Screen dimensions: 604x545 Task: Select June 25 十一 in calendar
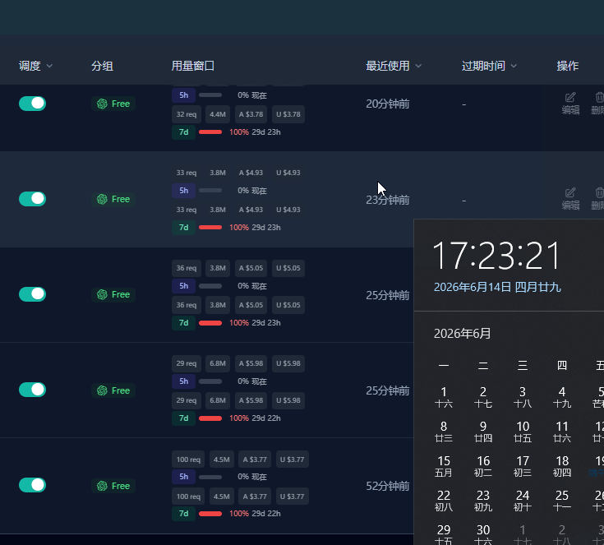coord(562,501)
